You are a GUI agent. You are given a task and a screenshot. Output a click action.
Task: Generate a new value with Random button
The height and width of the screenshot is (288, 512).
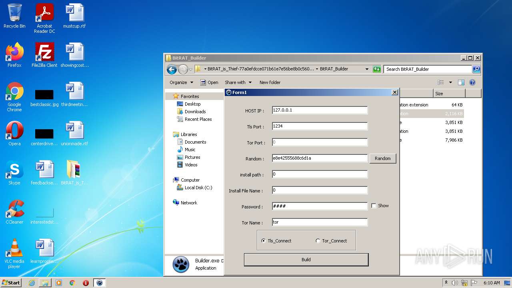pos(383,158)
